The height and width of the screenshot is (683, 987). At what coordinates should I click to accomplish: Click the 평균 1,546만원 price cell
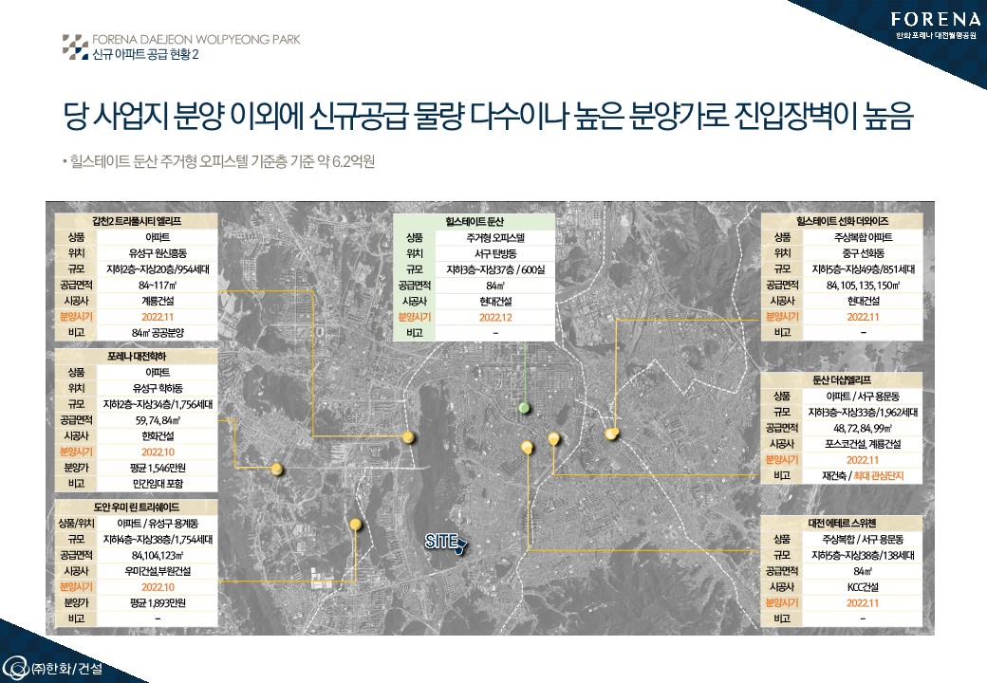[x=158, y=468]
